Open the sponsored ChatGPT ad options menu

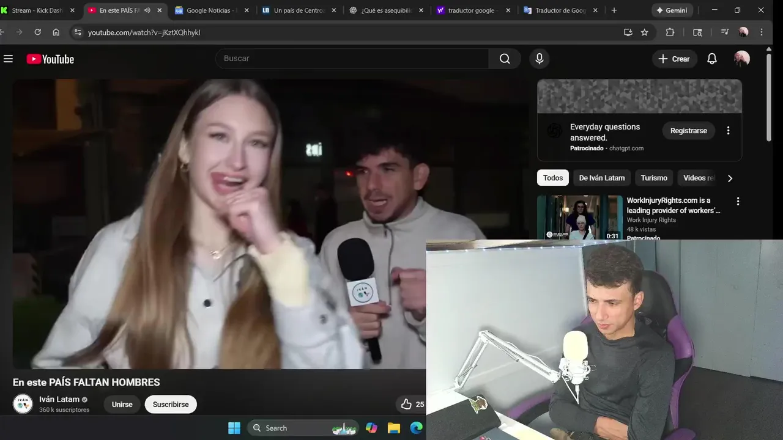click(728, 131)
